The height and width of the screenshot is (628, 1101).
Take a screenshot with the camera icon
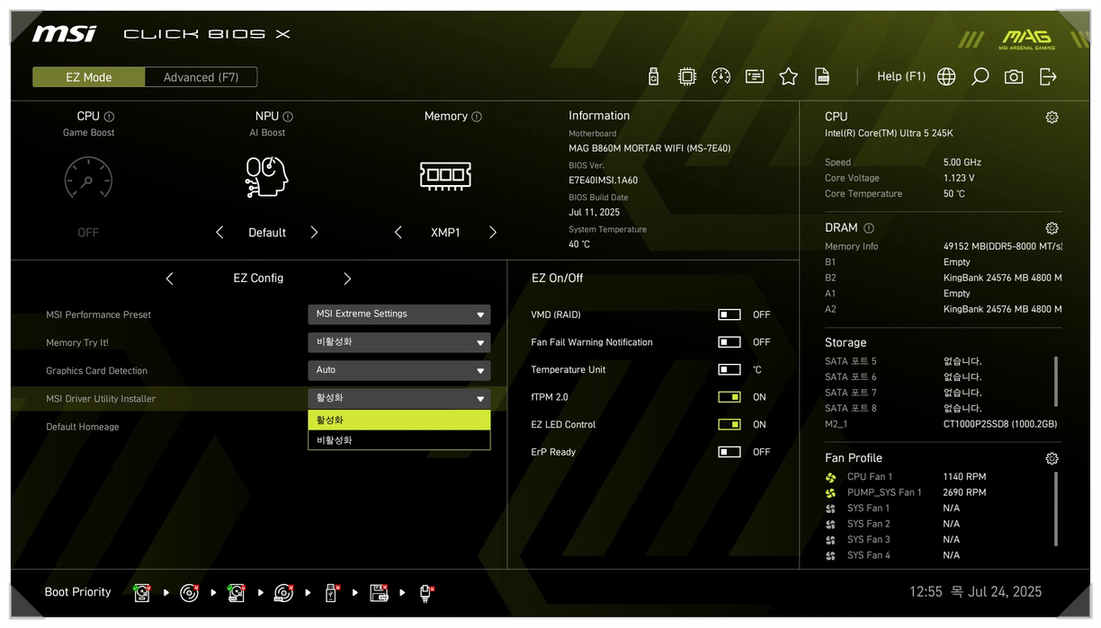point(1014,77)
